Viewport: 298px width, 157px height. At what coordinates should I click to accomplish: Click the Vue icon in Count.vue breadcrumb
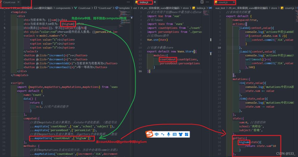(x=75, y=8)
